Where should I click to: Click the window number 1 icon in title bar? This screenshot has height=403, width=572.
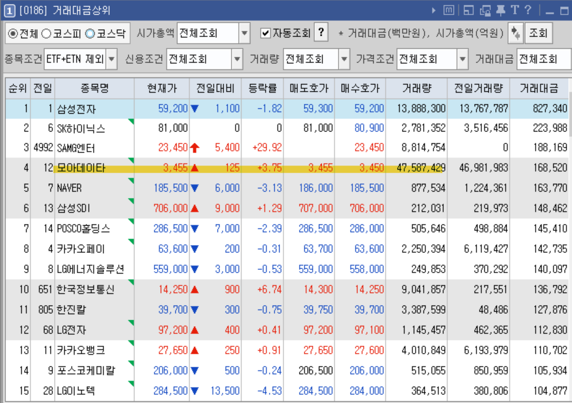[x=10, y=11]
